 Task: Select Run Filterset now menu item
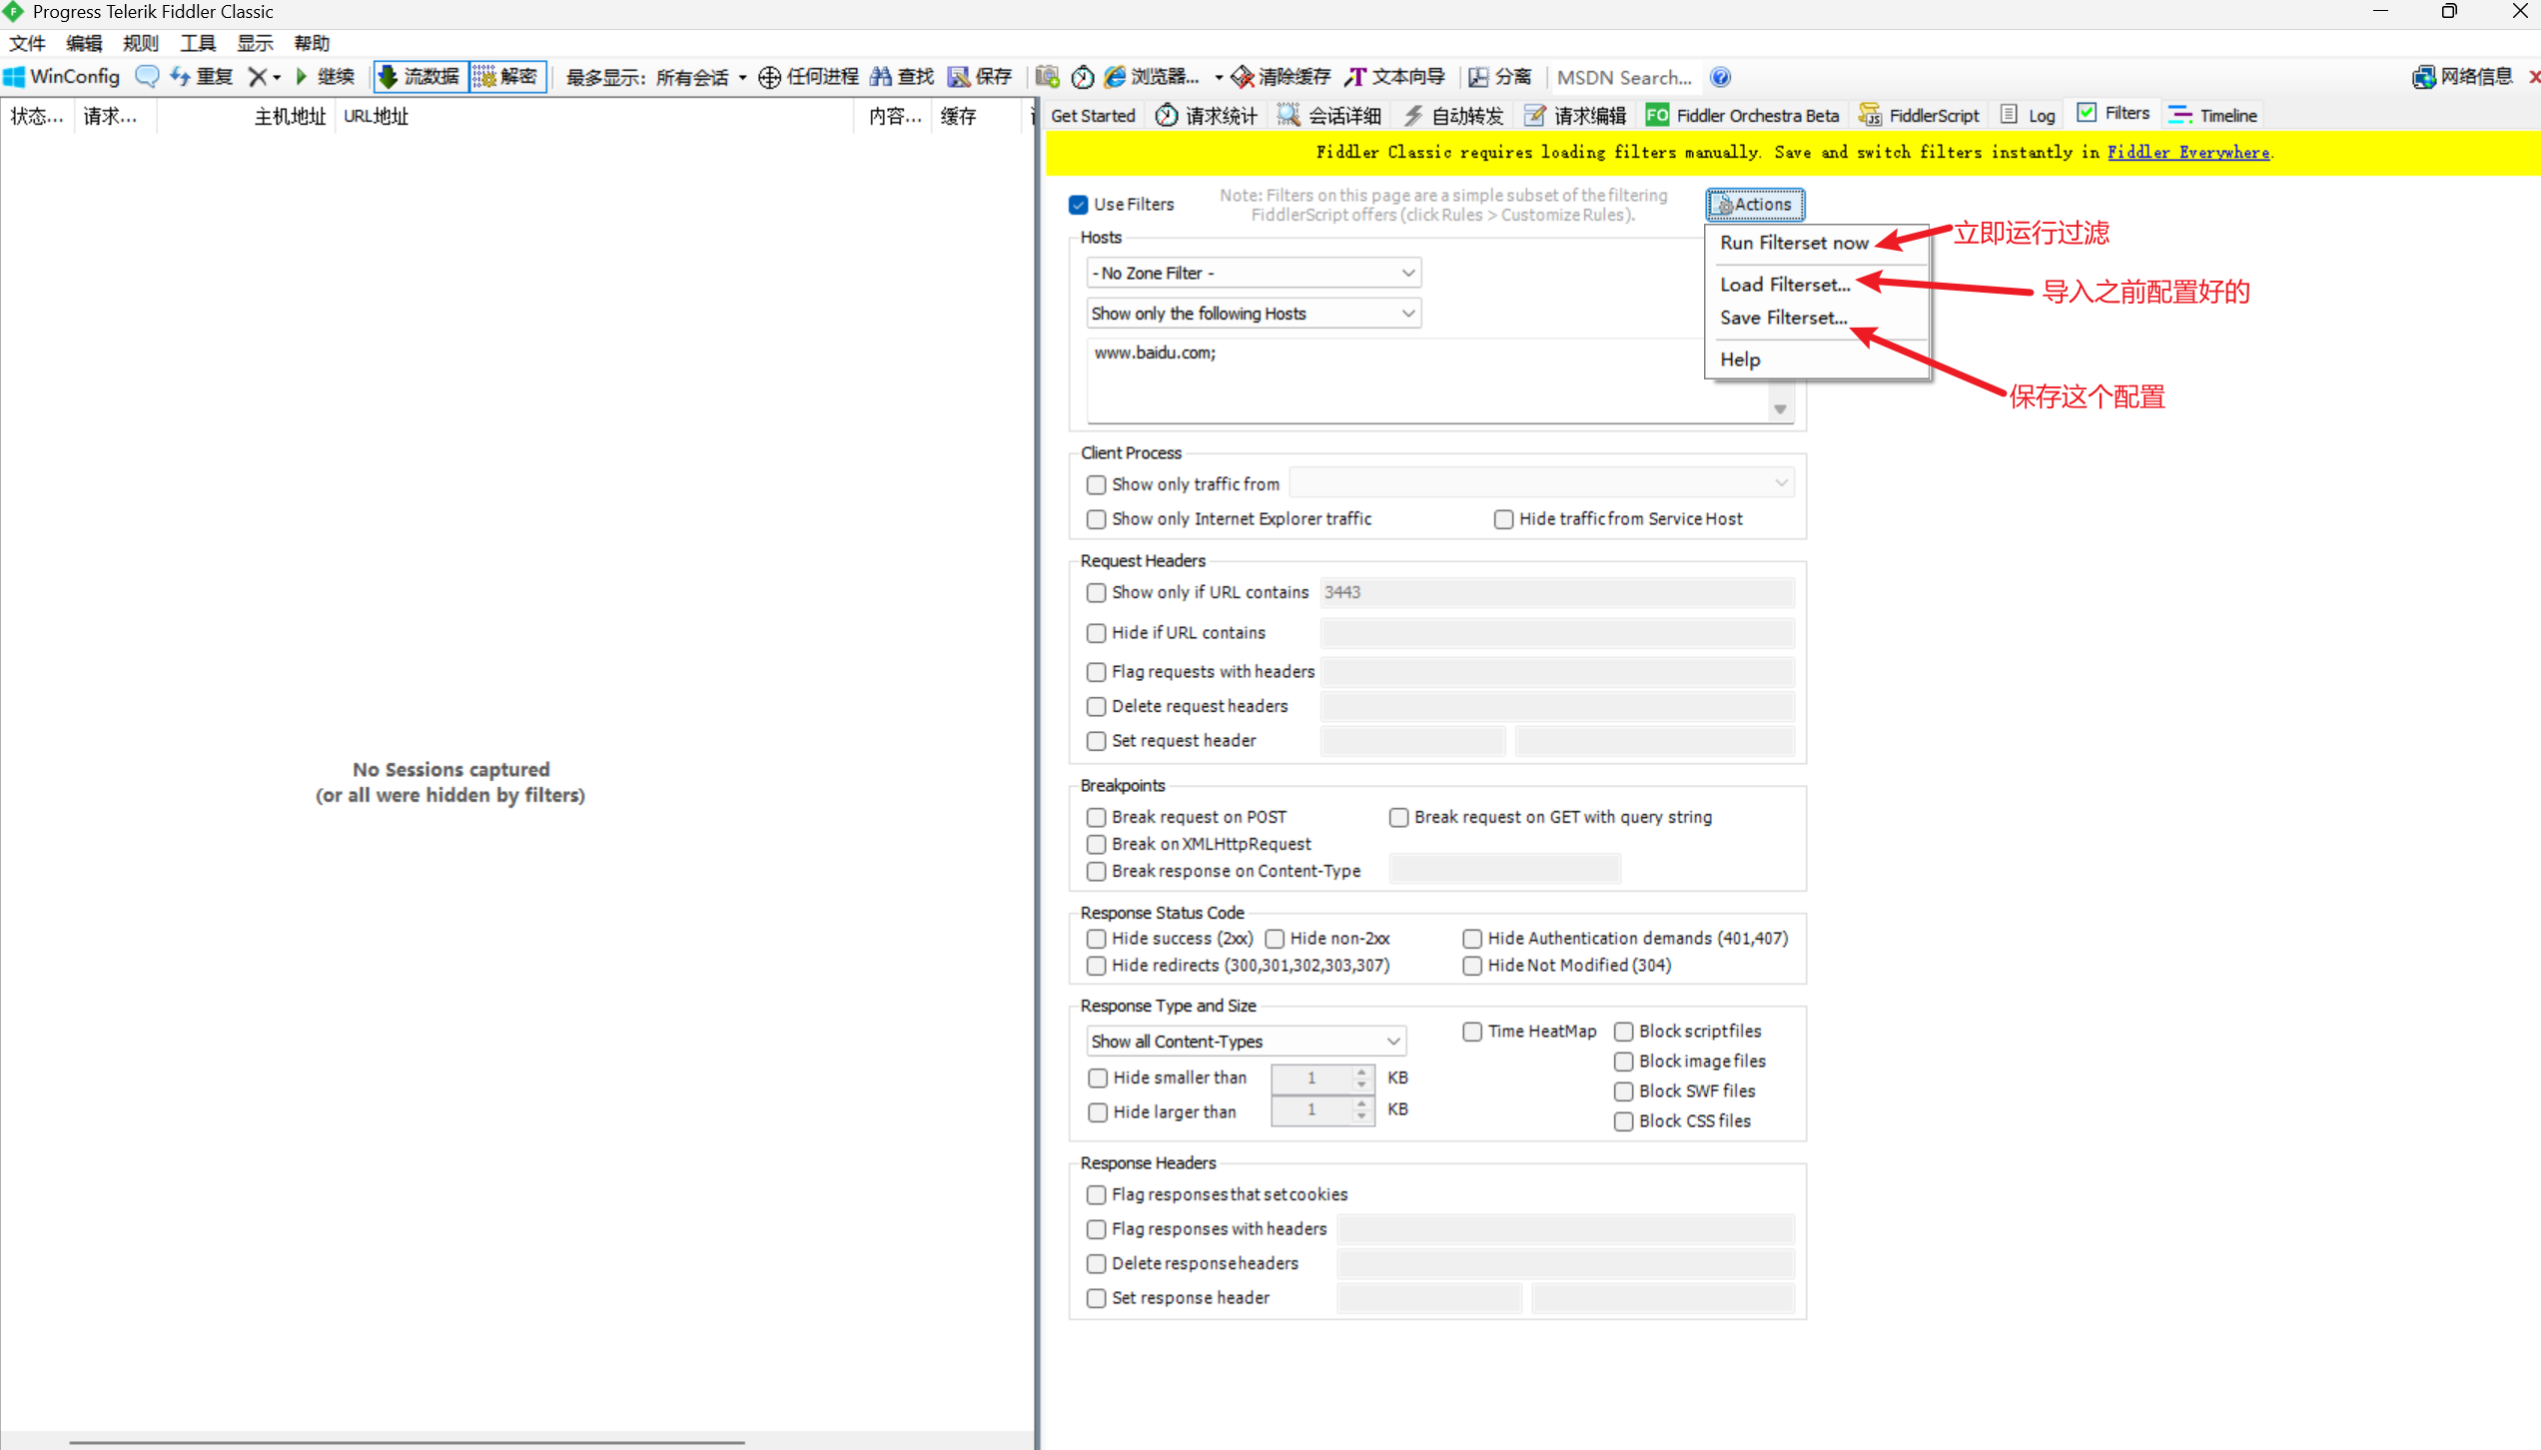click(1794, 243)
